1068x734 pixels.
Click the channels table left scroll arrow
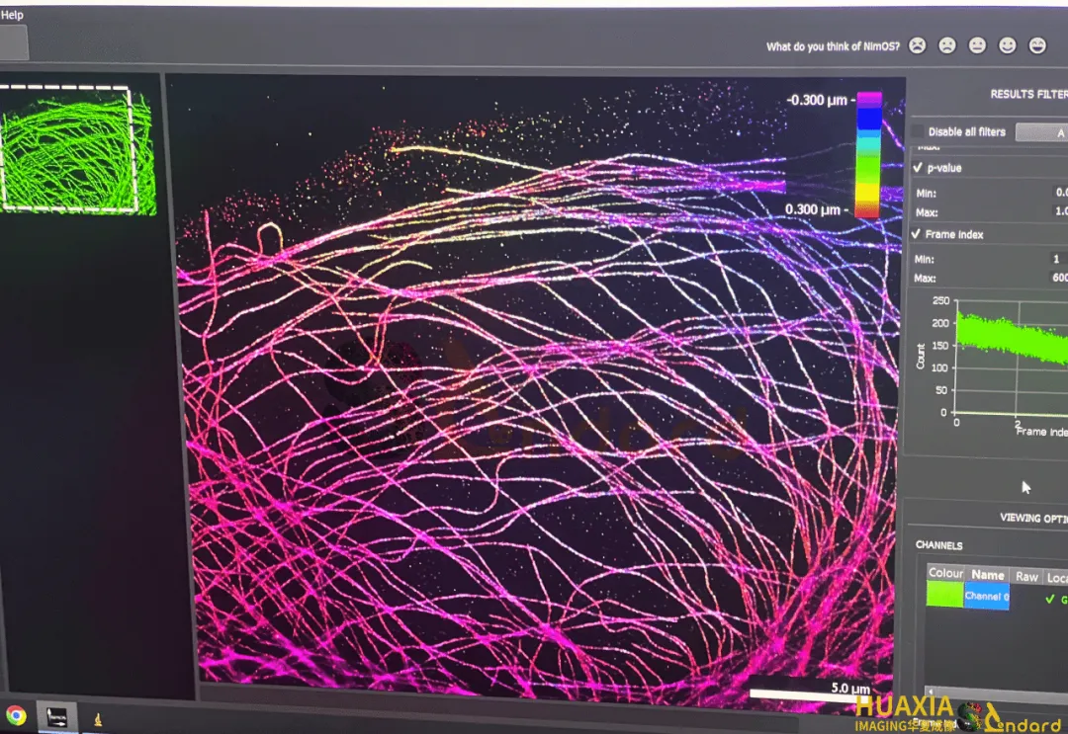tap(932, 693)
